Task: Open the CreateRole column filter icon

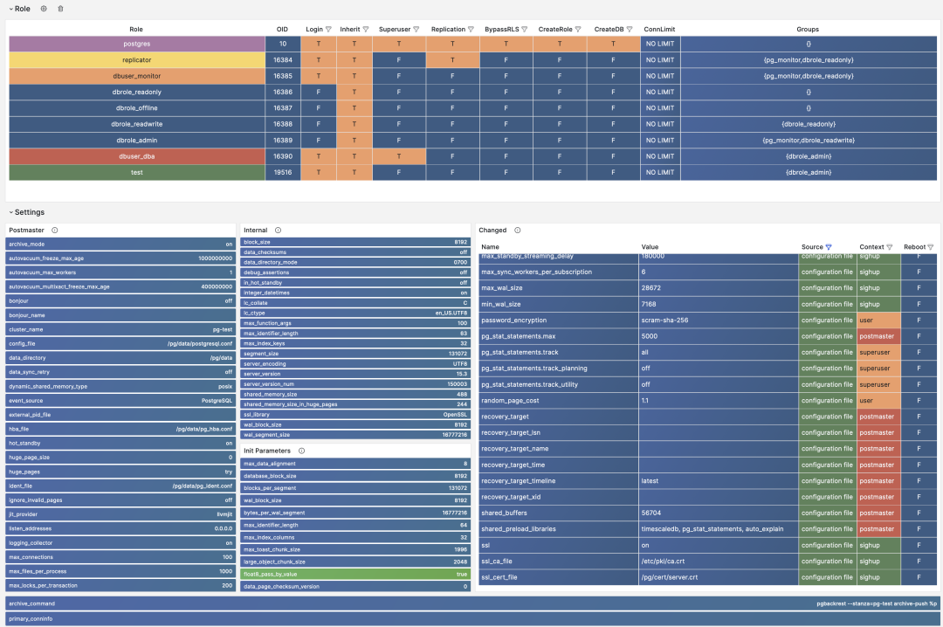Action: (x=578, y=29)
